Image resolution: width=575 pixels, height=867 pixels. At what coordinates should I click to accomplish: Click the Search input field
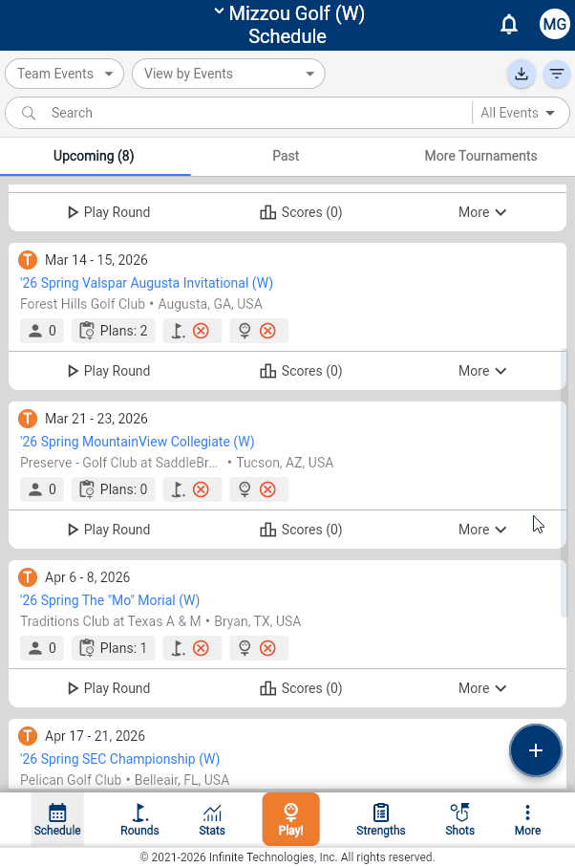[x=253, y=113]
